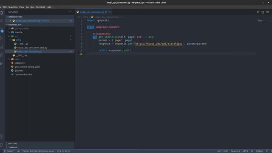Click the master git branch in status bar
272x153 pixels.
(9, 151)
